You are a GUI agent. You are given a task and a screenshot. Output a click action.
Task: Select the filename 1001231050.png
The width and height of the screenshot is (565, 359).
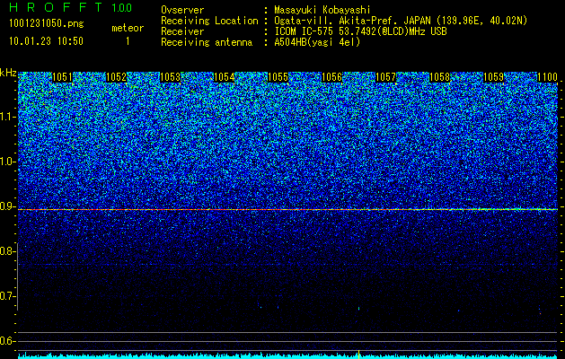(46, 24)
